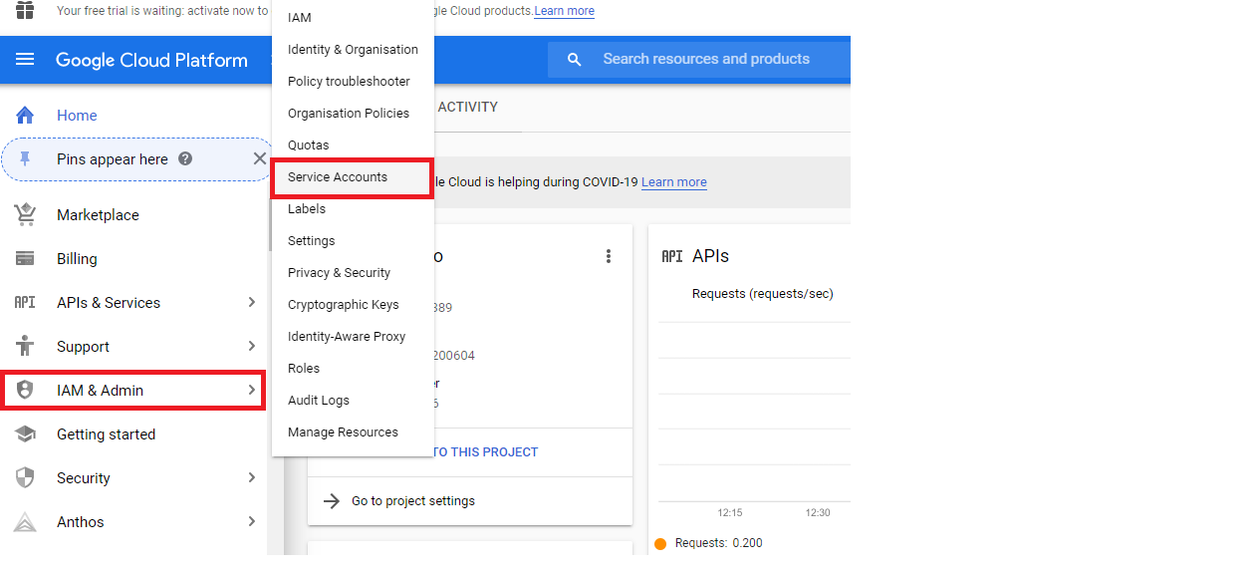1260x575 pixels.
Task: Open Marketplace in the sidebar
Action: point(98,214)
